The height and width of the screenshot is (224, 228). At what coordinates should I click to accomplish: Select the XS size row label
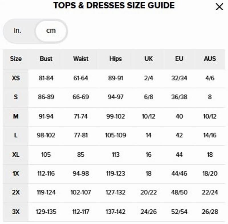pos(16,78)
